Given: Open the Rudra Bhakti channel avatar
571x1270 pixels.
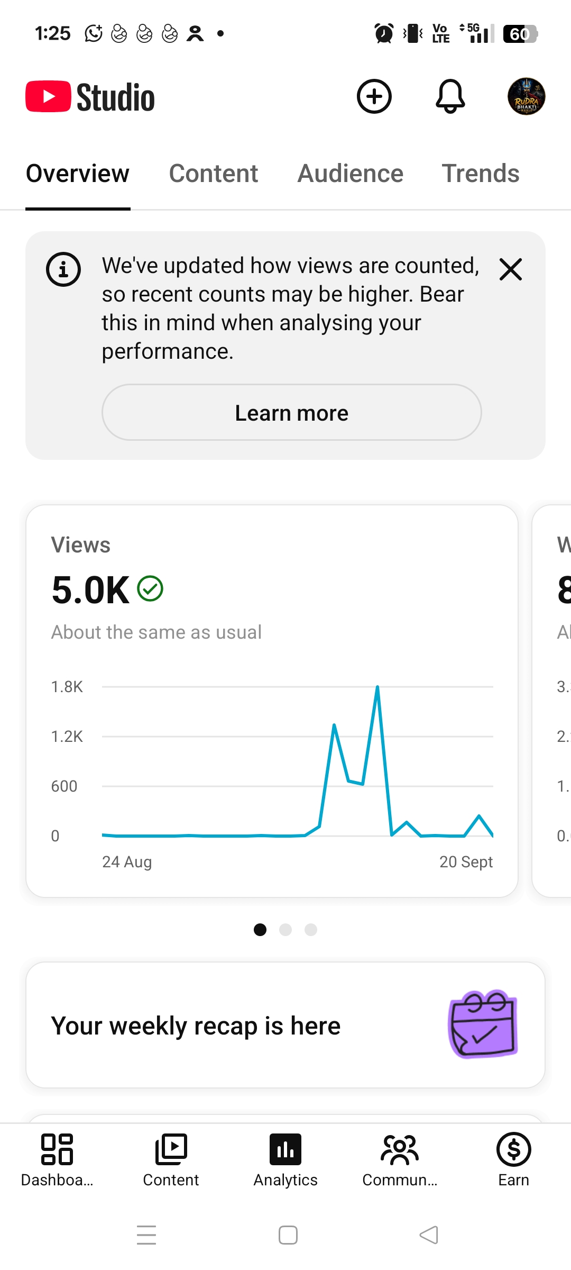Looking at the screenshot, I should tap(526, 96).
